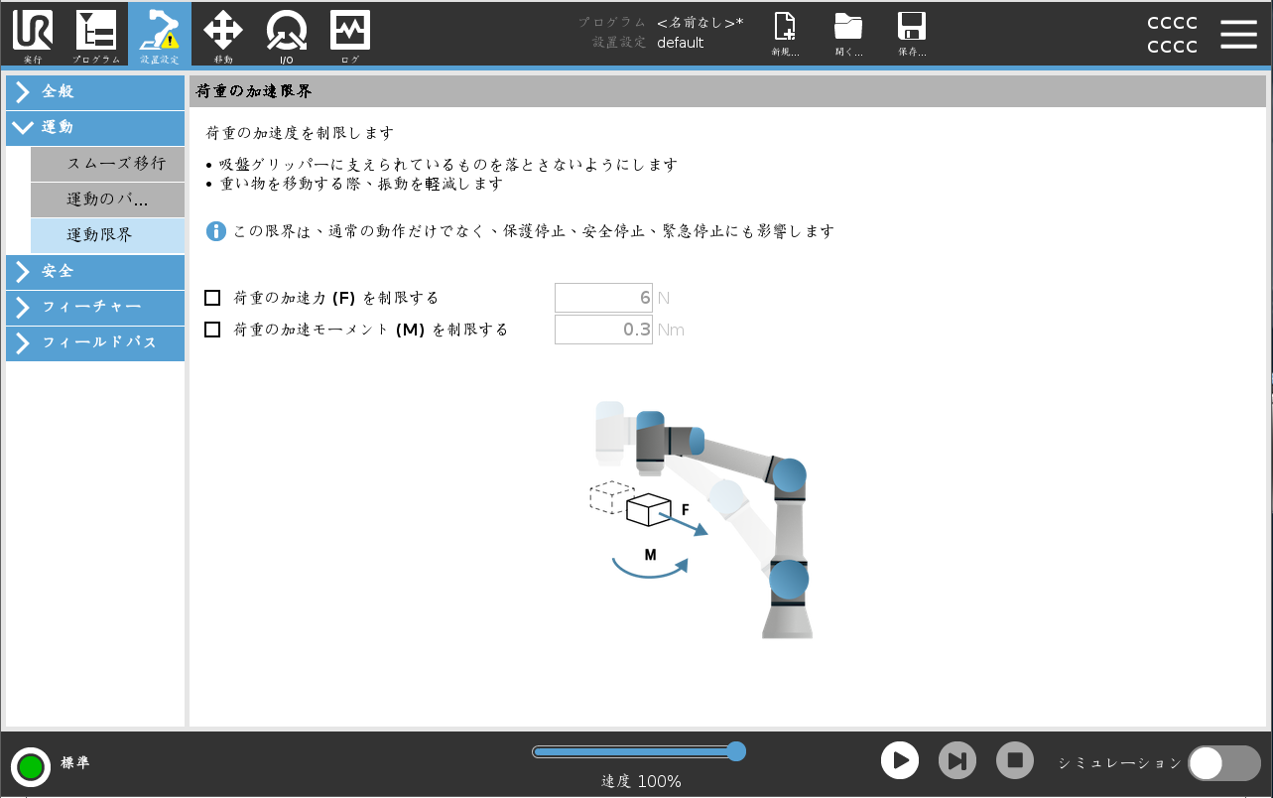The image size is (1273, 798).
Task: Expand the 安全 sidebar section
Action: tap(94, 272)
